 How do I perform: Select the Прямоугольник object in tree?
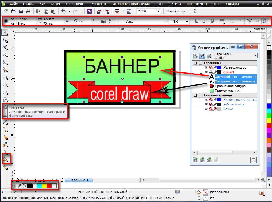click(227, 91)
